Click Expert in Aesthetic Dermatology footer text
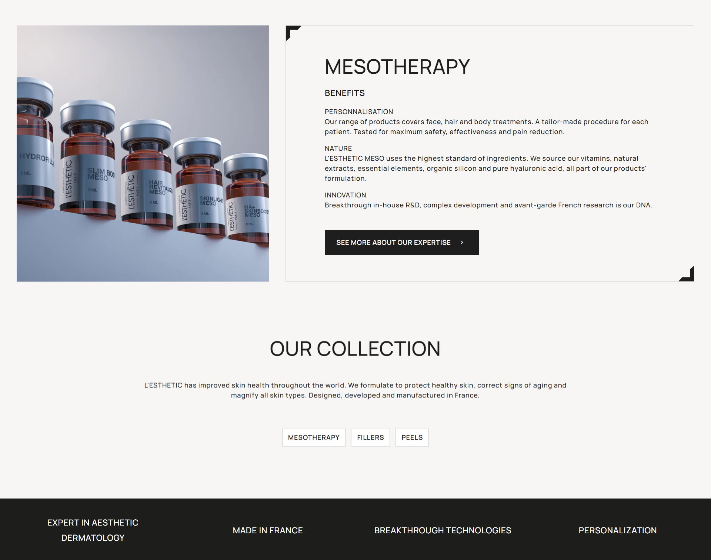The image size is (711, 560). pos(93,530)
